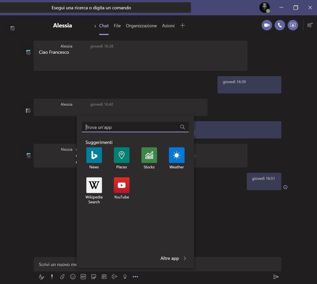Schedule a meeting from the toolbar
The image size is (317, 284).
[x=104, y=277]
